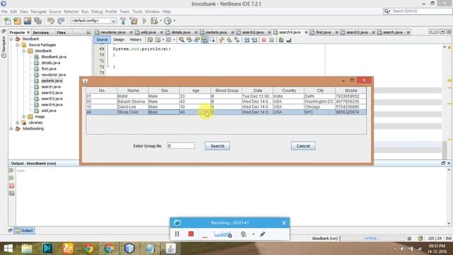Screen dimensions: 453x255
Task: Click the New File toolbar icon
Action: pos(8,21)
